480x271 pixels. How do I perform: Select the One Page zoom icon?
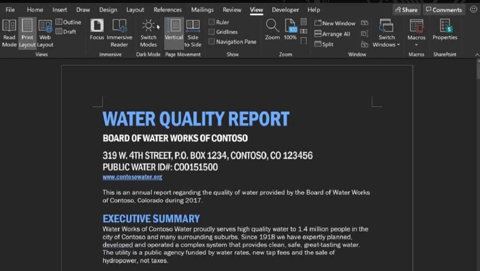304,22
